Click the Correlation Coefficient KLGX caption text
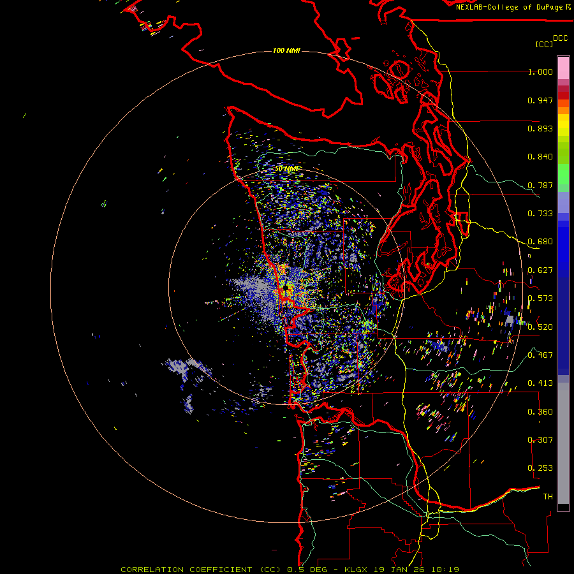 [x=290, y=570]
